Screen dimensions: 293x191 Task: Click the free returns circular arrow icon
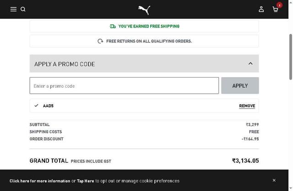pyautogui.click(x=100, y=41)
